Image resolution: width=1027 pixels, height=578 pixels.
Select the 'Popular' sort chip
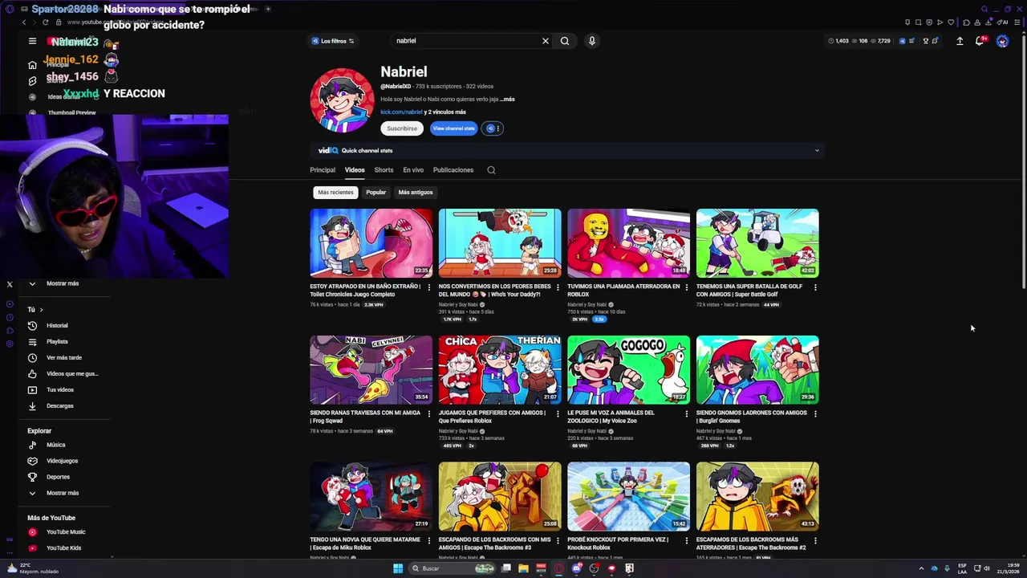376,193
